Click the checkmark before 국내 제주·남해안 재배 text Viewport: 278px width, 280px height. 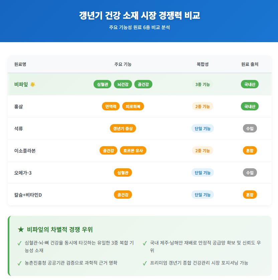click(145, 243)
